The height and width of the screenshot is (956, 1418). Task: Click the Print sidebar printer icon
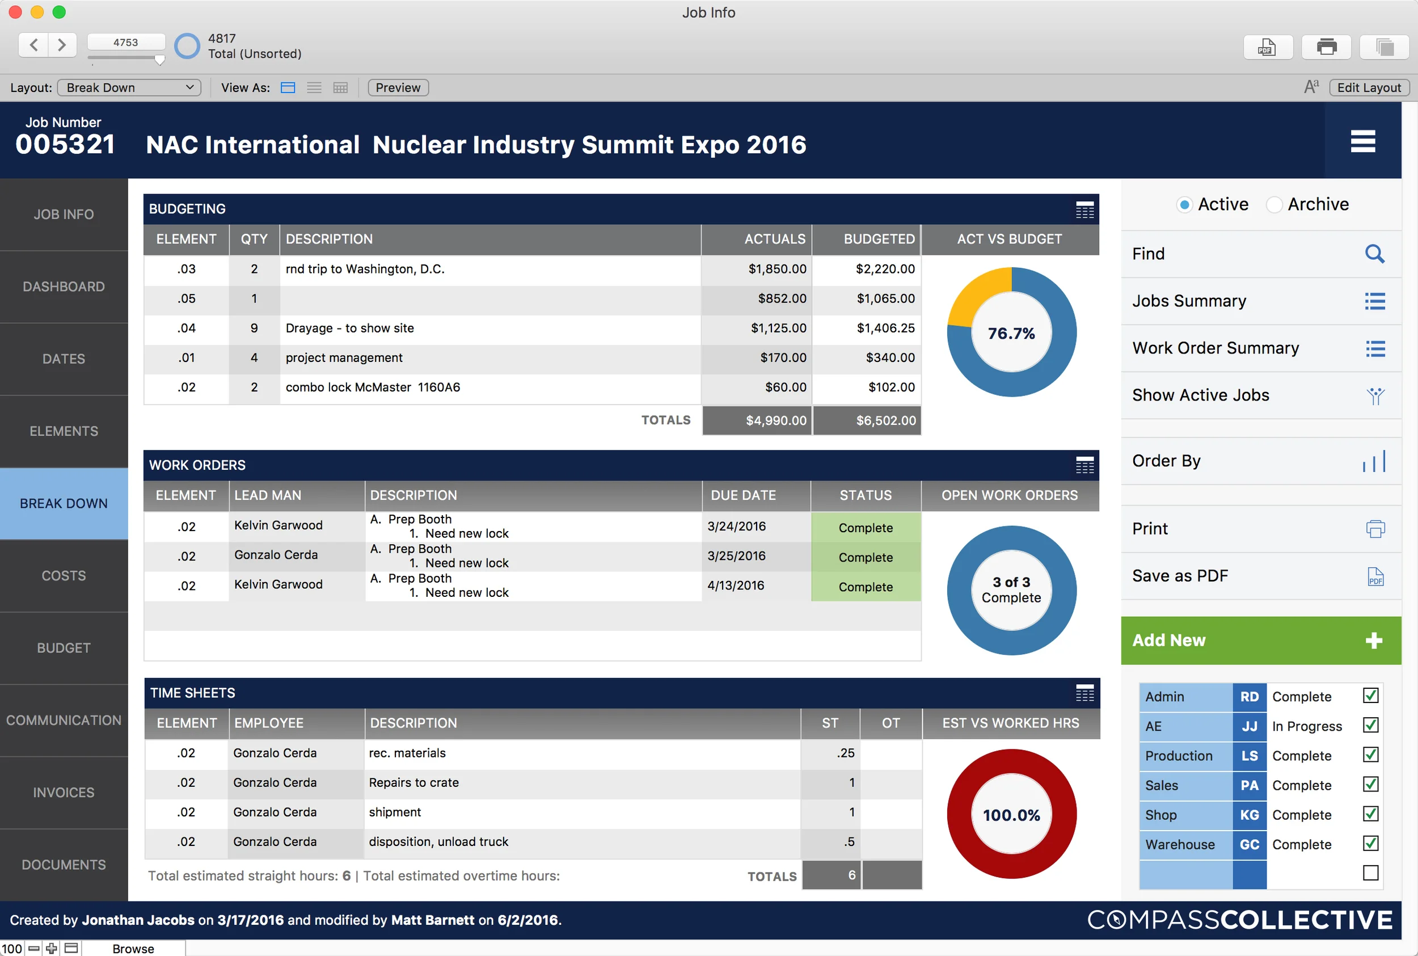1375,529
